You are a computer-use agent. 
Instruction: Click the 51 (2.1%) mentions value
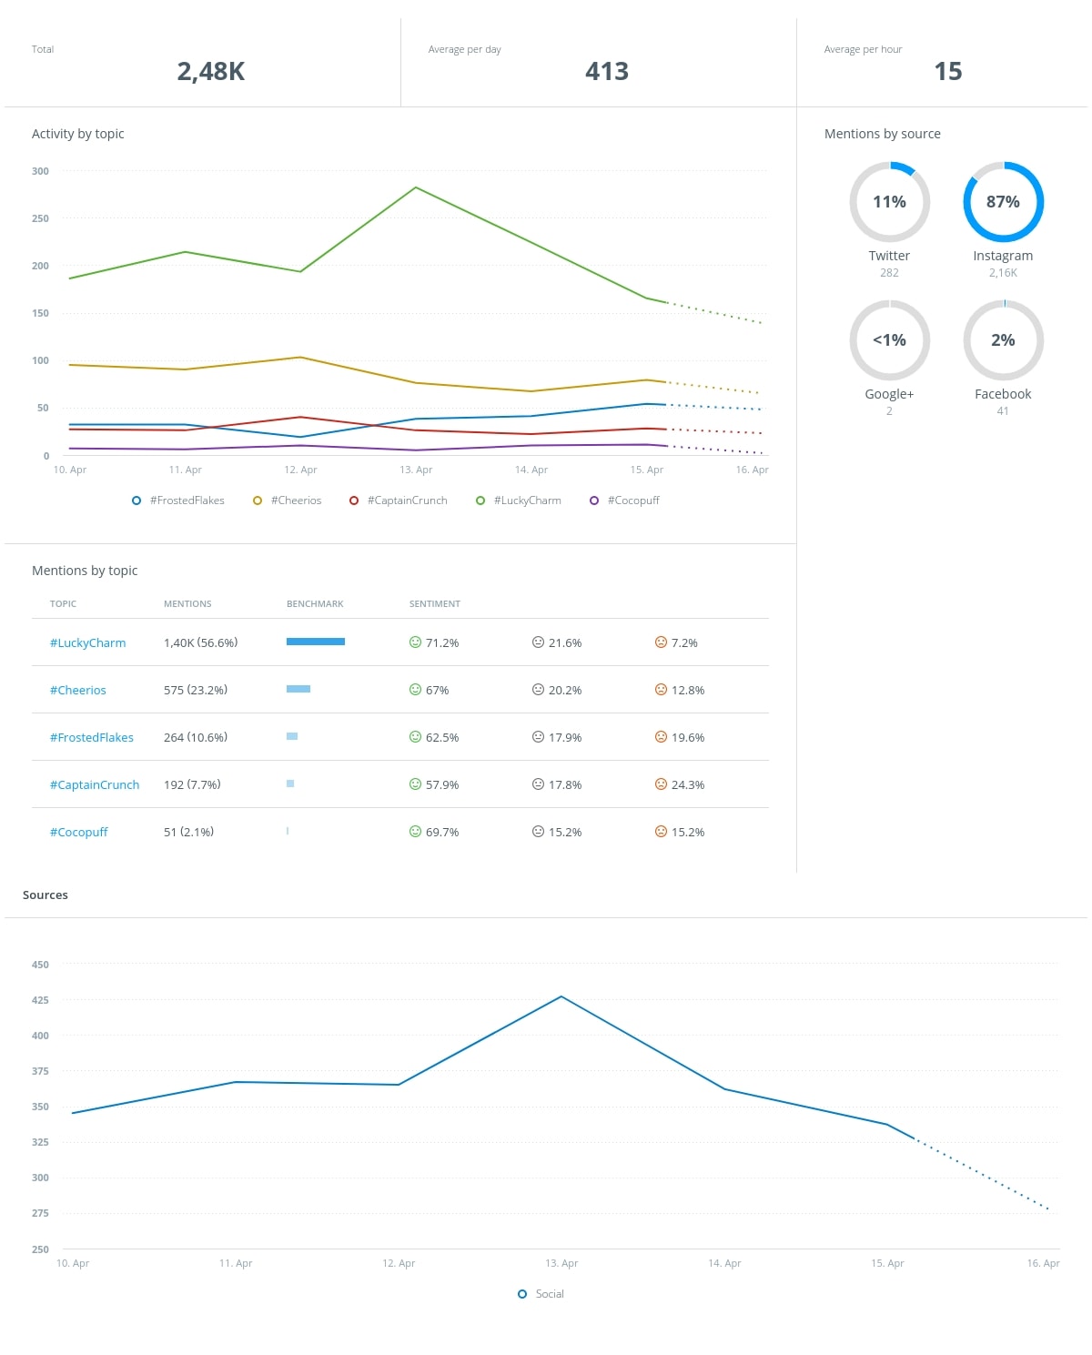click(x=188, y=832)
